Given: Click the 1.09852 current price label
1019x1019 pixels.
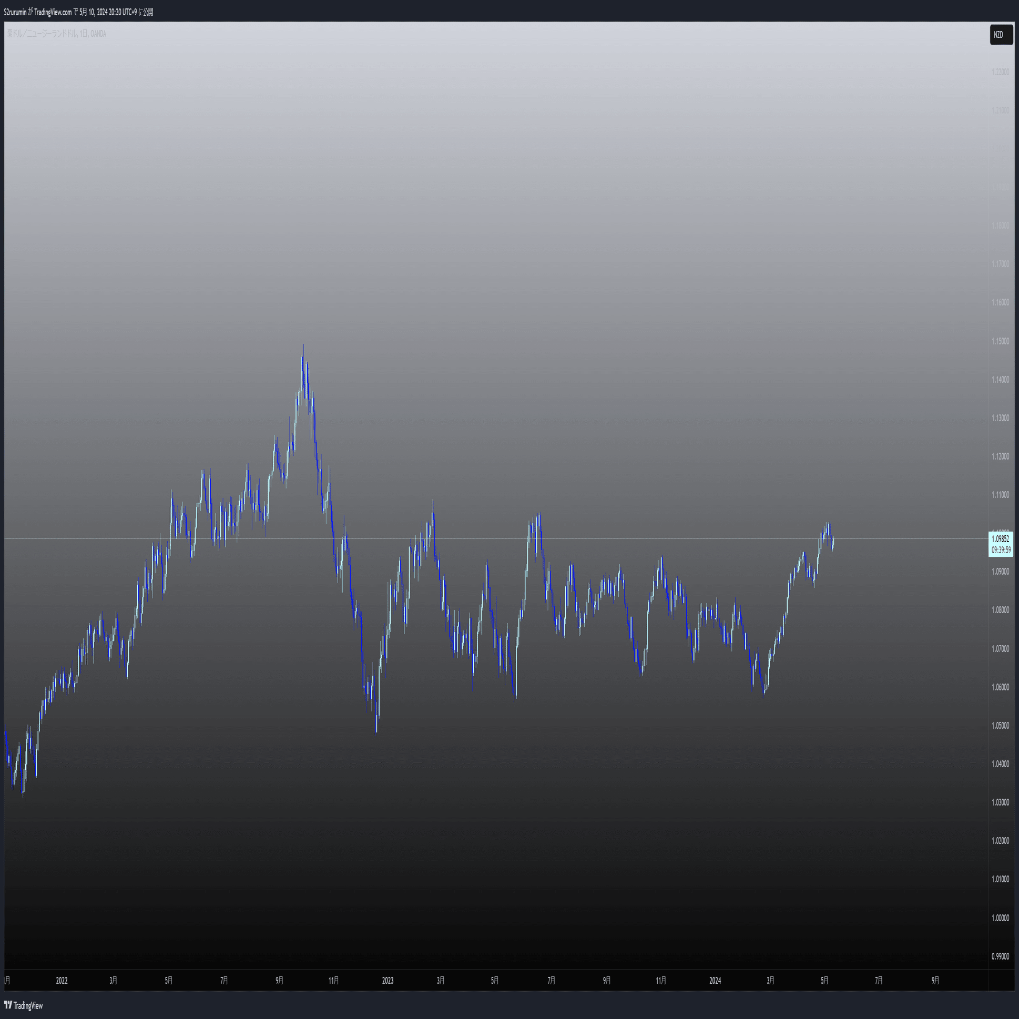Looking at the screenshot, I should coord(1000,539).
